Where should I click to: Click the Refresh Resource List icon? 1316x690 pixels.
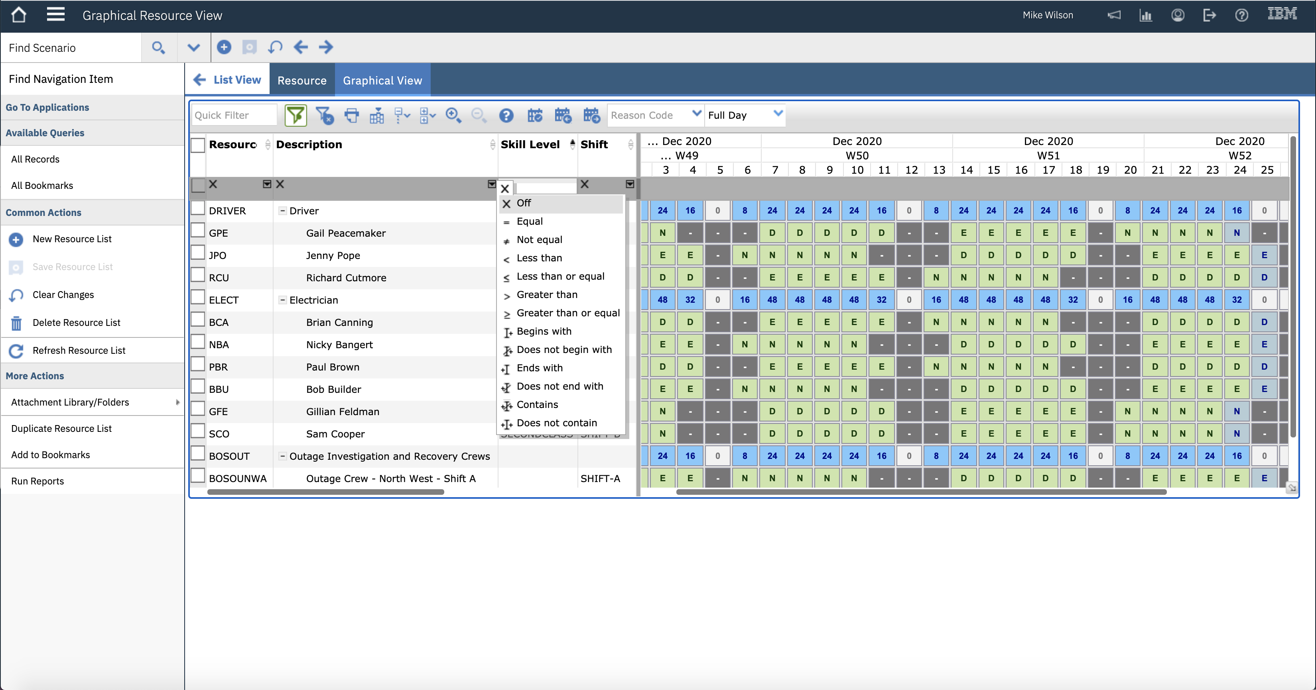pyautogui.click(x=16, y=351)
